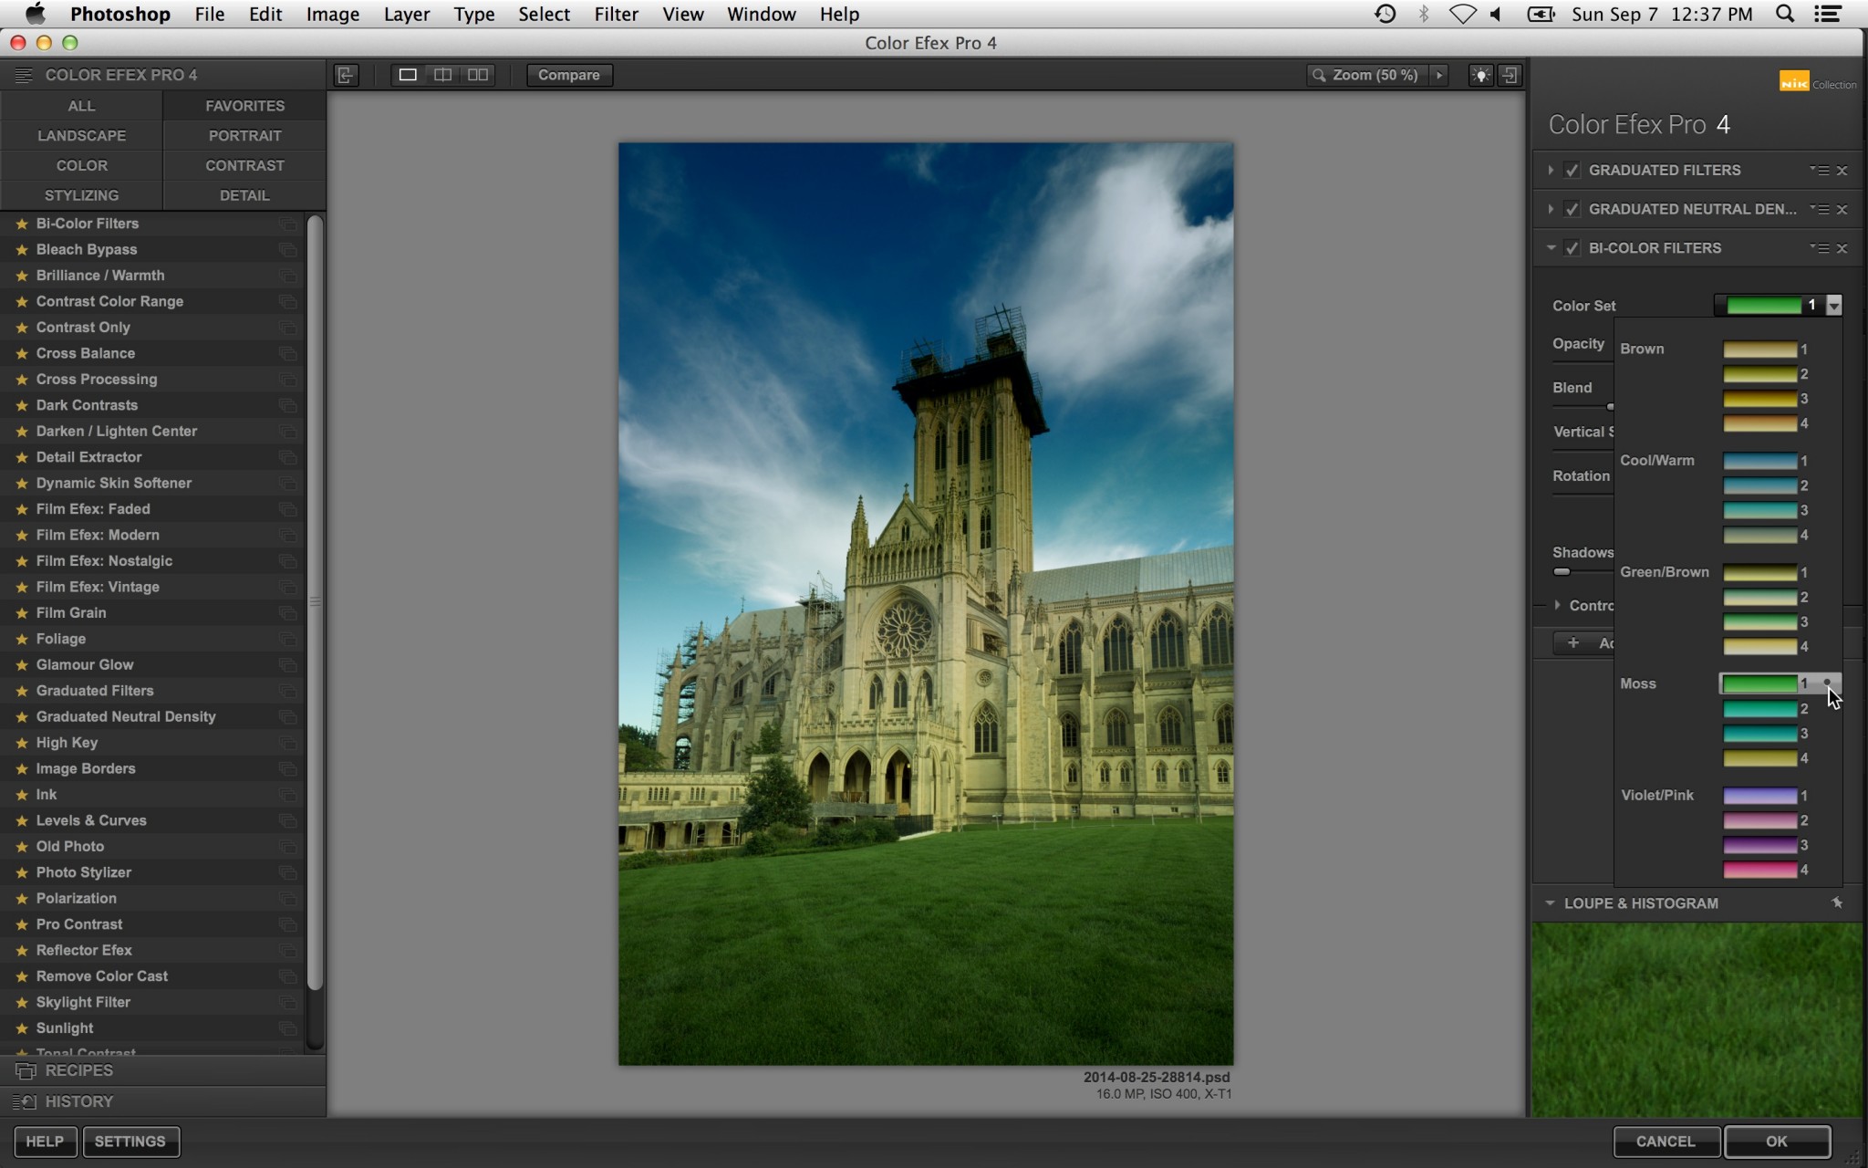This screenshot has width=1868, height=1168.
Task: Open presets icon for Bi-Color Filters row
Action: 287,224
